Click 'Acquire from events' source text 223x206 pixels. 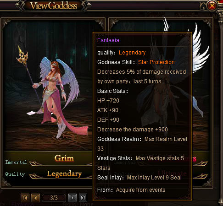coord(140,190)
